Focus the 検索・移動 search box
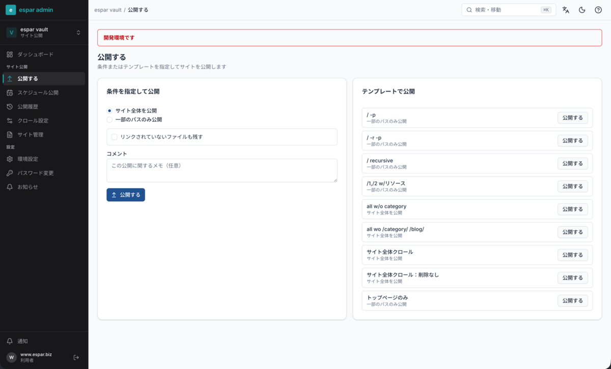The width and height of the screenshot is (611, 369). 508,10
